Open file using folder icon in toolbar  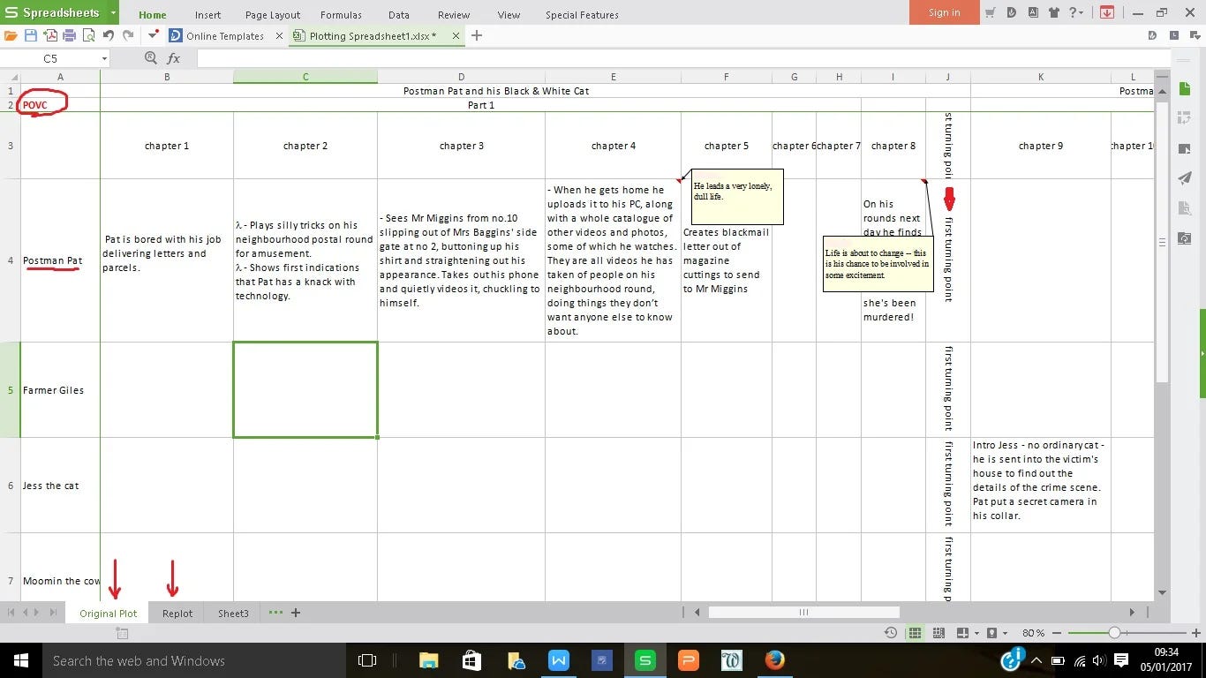pos(11,35)
